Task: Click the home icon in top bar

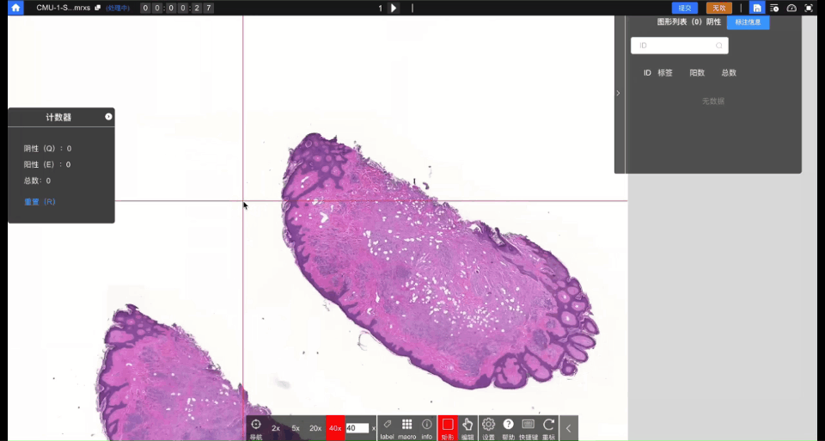Action: click(15, 8)
